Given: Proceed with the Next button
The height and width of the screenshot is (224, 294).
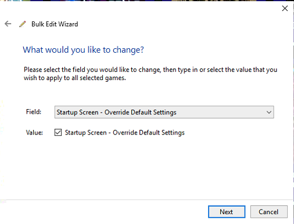Looking at the screenshot, I should click(x=227, y=212).
